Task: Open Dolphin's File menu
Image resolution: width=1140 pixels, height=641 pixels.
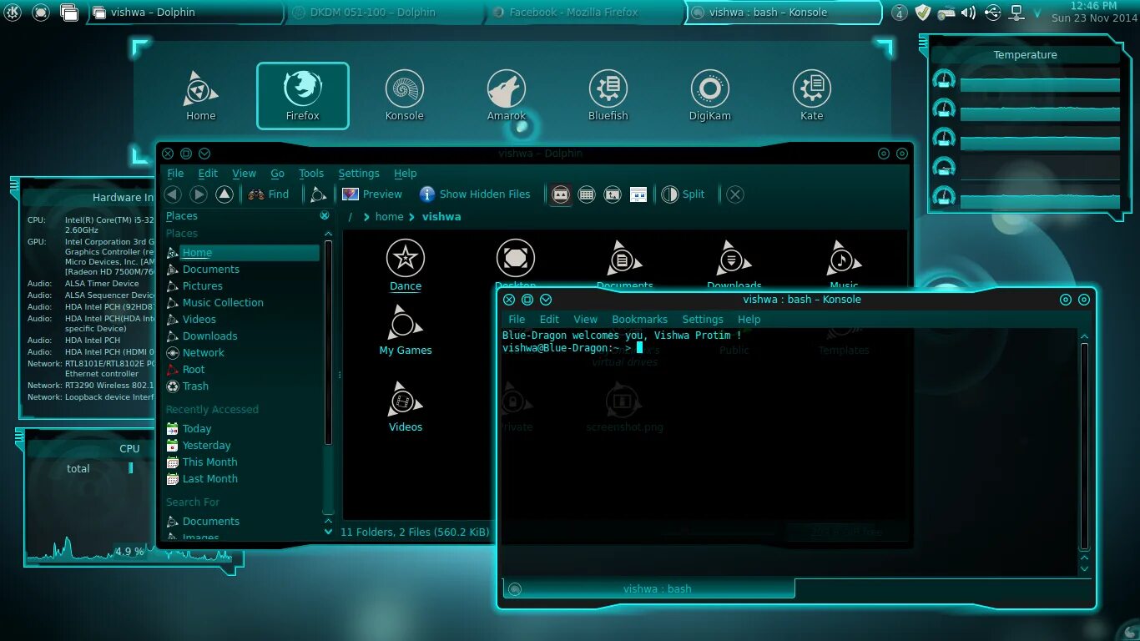Action: 175,174
